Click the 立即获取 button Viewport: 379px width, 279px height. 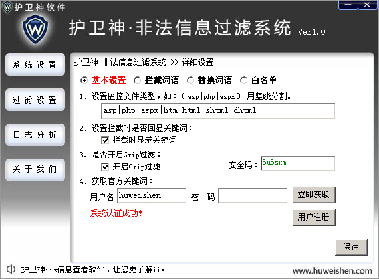[314, 195]
